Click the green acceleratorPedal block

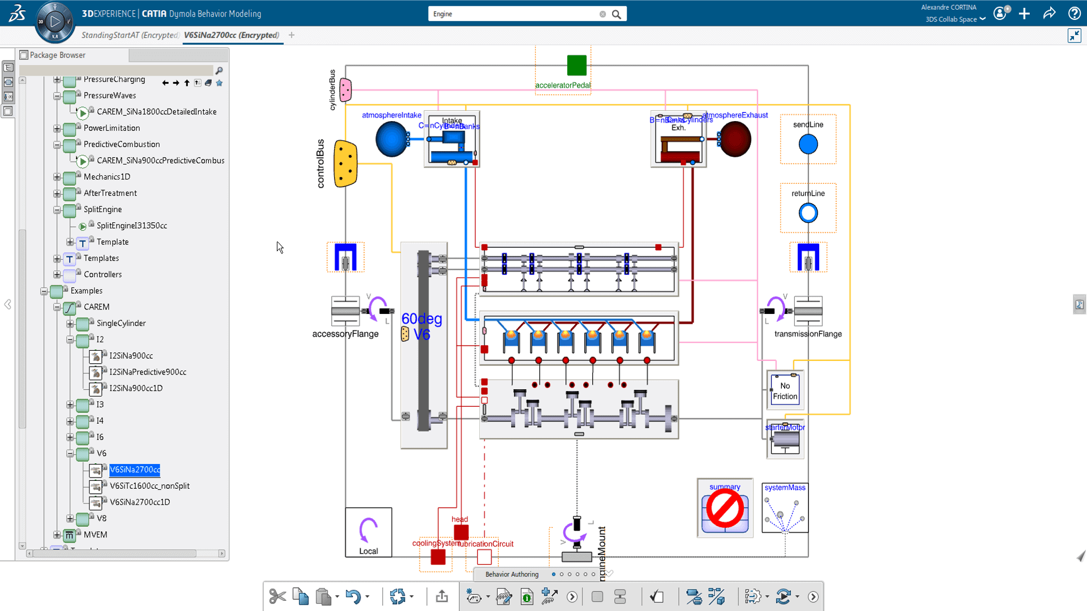click(576, 66)
